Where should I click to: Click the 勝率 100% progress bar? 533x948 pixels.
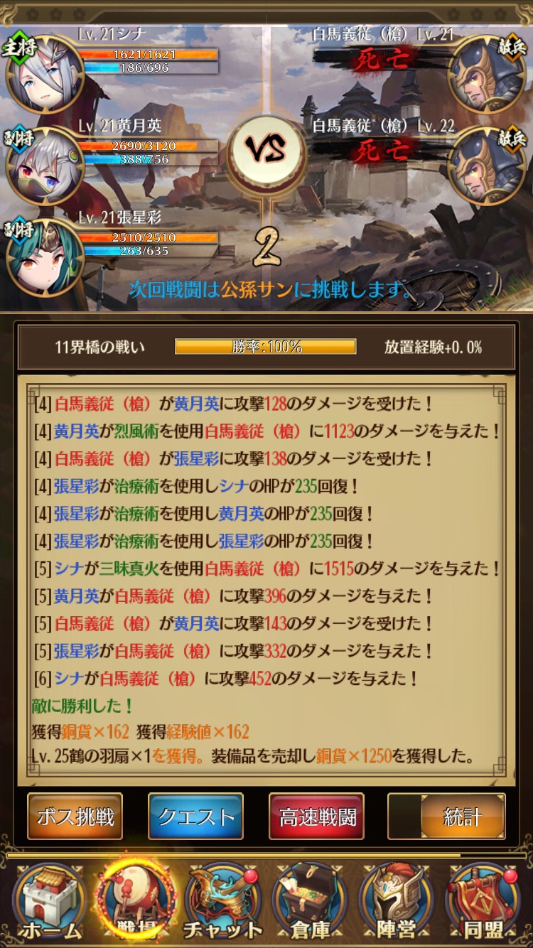point(266,347)
